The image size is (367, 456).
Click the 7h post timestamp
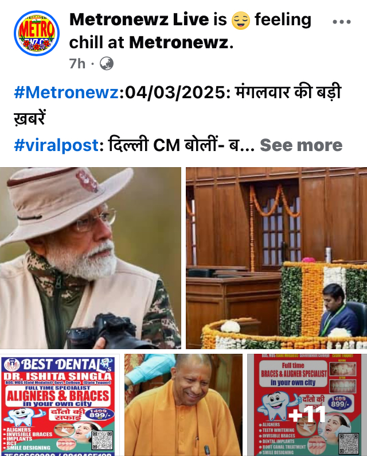(x=77, y=64)
